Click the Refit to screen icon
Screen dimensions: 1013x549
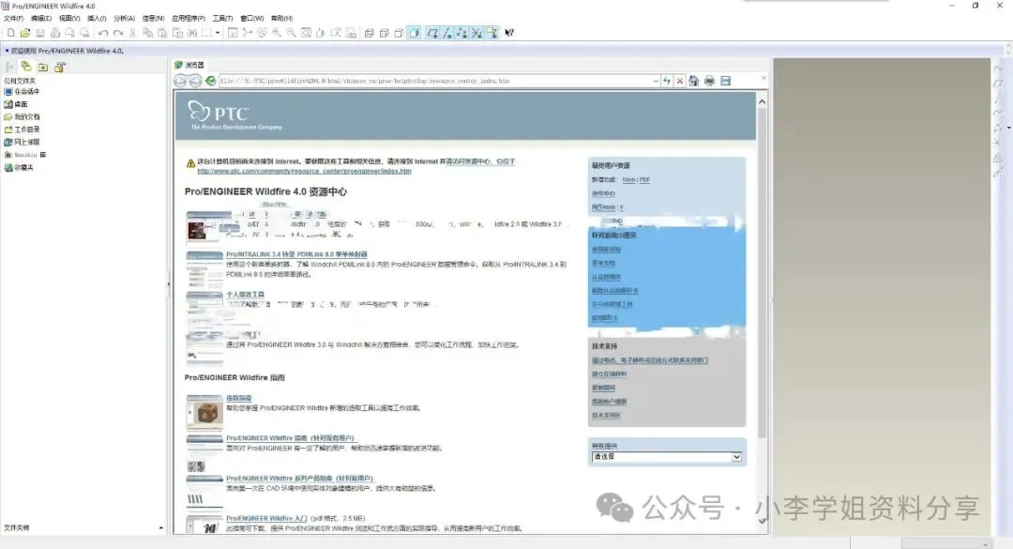coord(306,32)
